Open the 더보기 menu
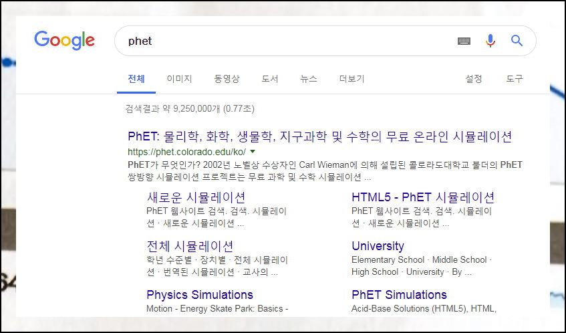This screenshot has width=566, height=333. click(x=352, y=79)
